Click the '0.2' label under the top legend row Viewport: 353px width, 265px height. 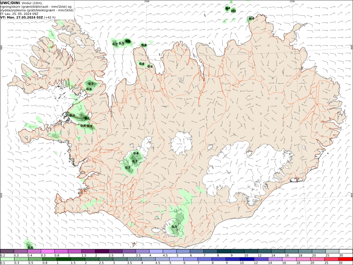click(x=2, y=255)
